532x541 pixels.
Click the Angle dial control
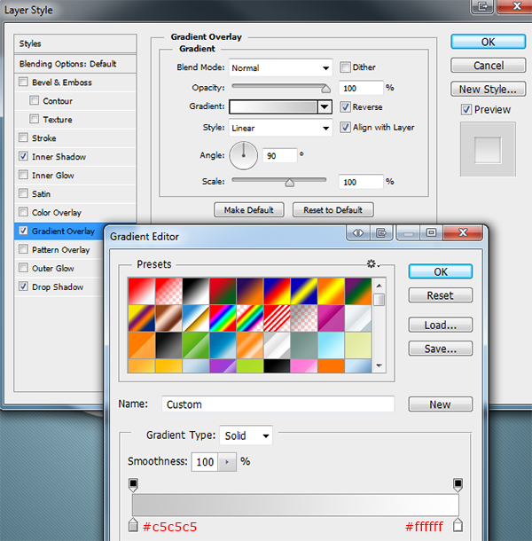click(244, 155)
